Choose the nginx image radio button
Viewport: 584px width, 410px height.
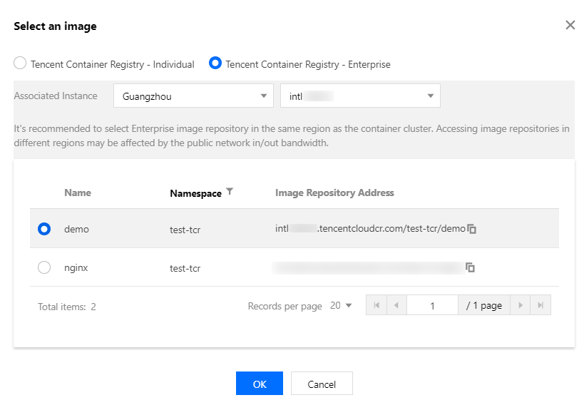pyautogui.click(x=44, y=267)
